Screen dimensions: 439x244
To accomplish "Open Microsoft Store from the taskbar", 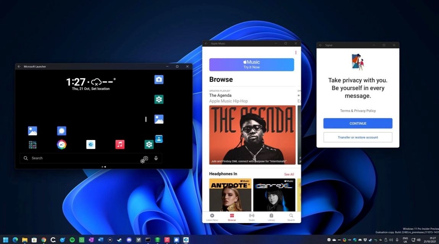I will (x=34, y=240).
